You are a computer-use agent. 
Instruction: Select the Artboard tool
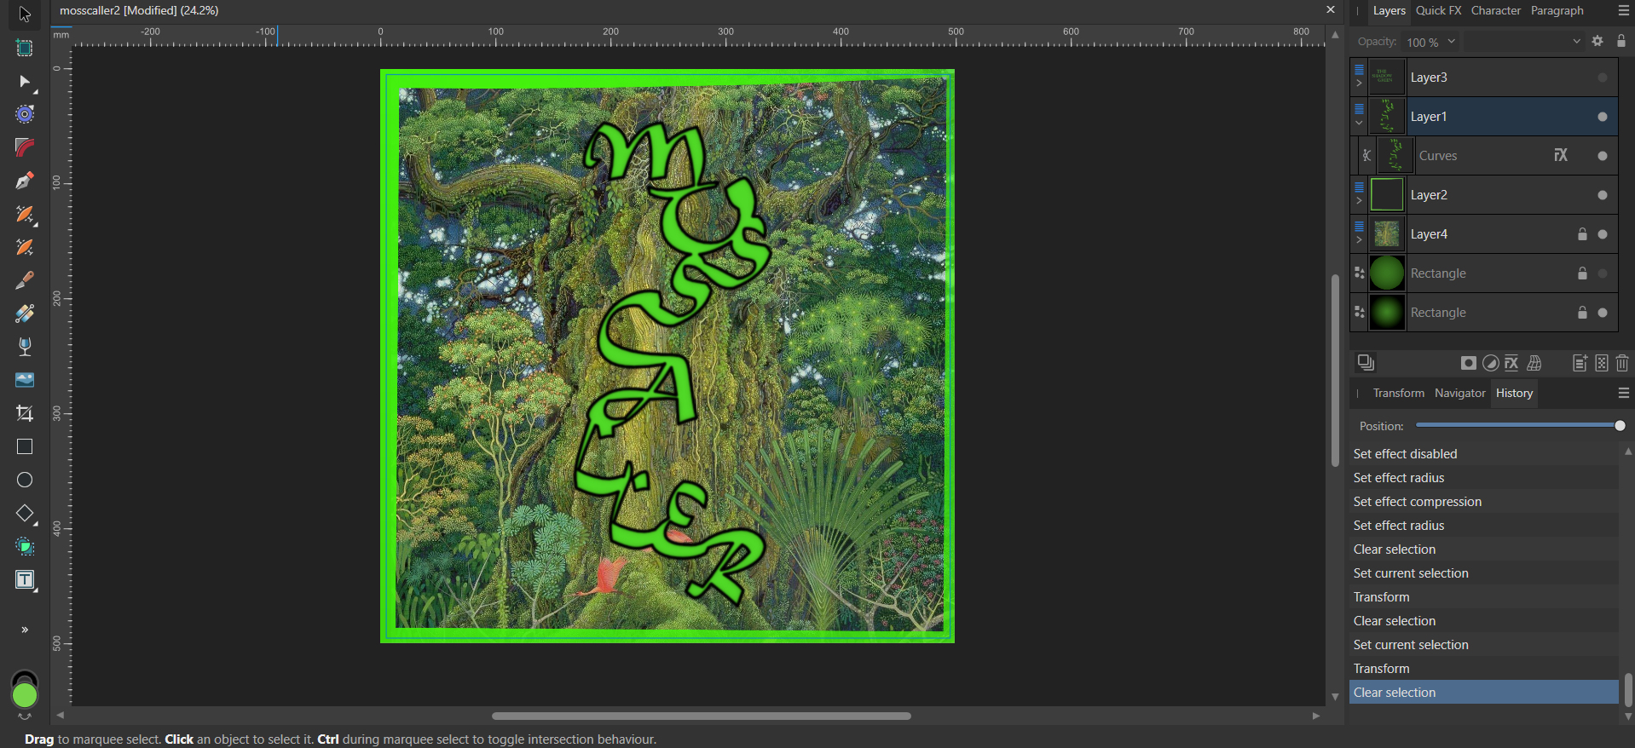pos(25,49)
